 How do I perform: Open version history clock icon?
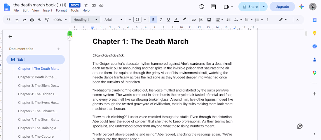coord(202,7)
